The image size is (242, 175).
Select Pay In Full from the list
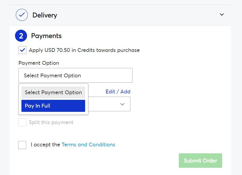(x=53, y=106)
